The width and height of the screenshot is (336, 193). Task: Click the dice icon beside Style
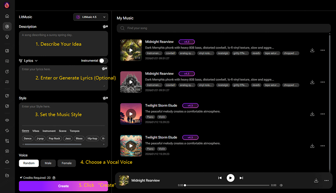click(105, 98)
